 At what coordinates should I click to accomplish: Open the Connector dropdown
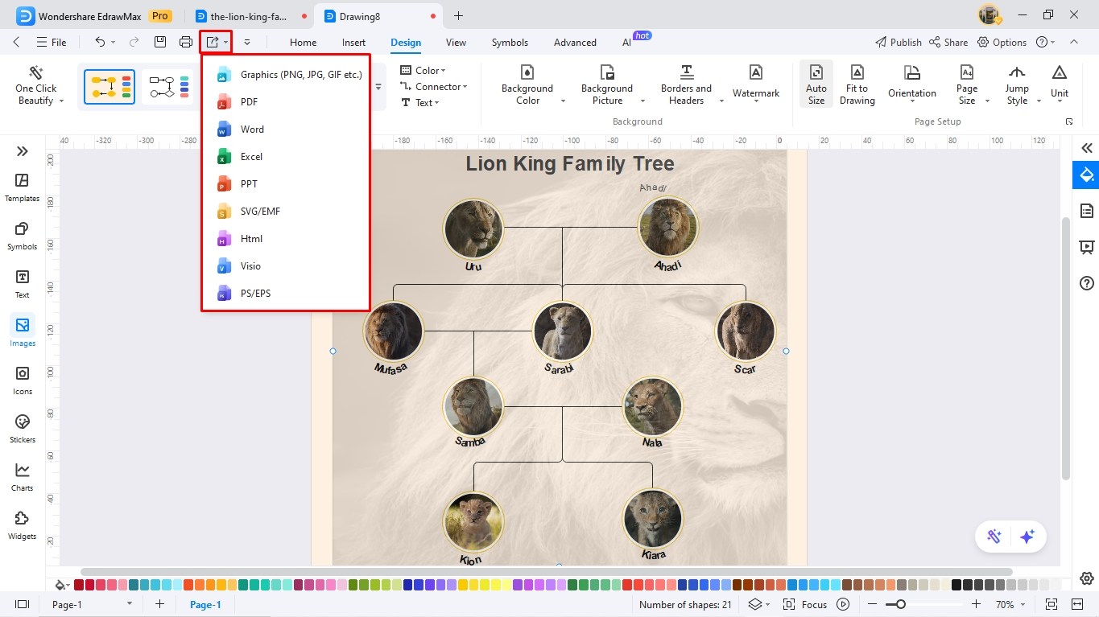point(433,87)
